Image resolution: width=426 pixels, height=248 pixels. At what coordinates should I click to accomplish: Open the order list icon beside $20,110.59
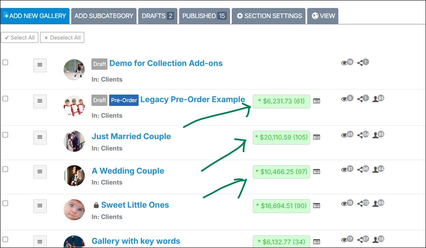coord(317,137)
